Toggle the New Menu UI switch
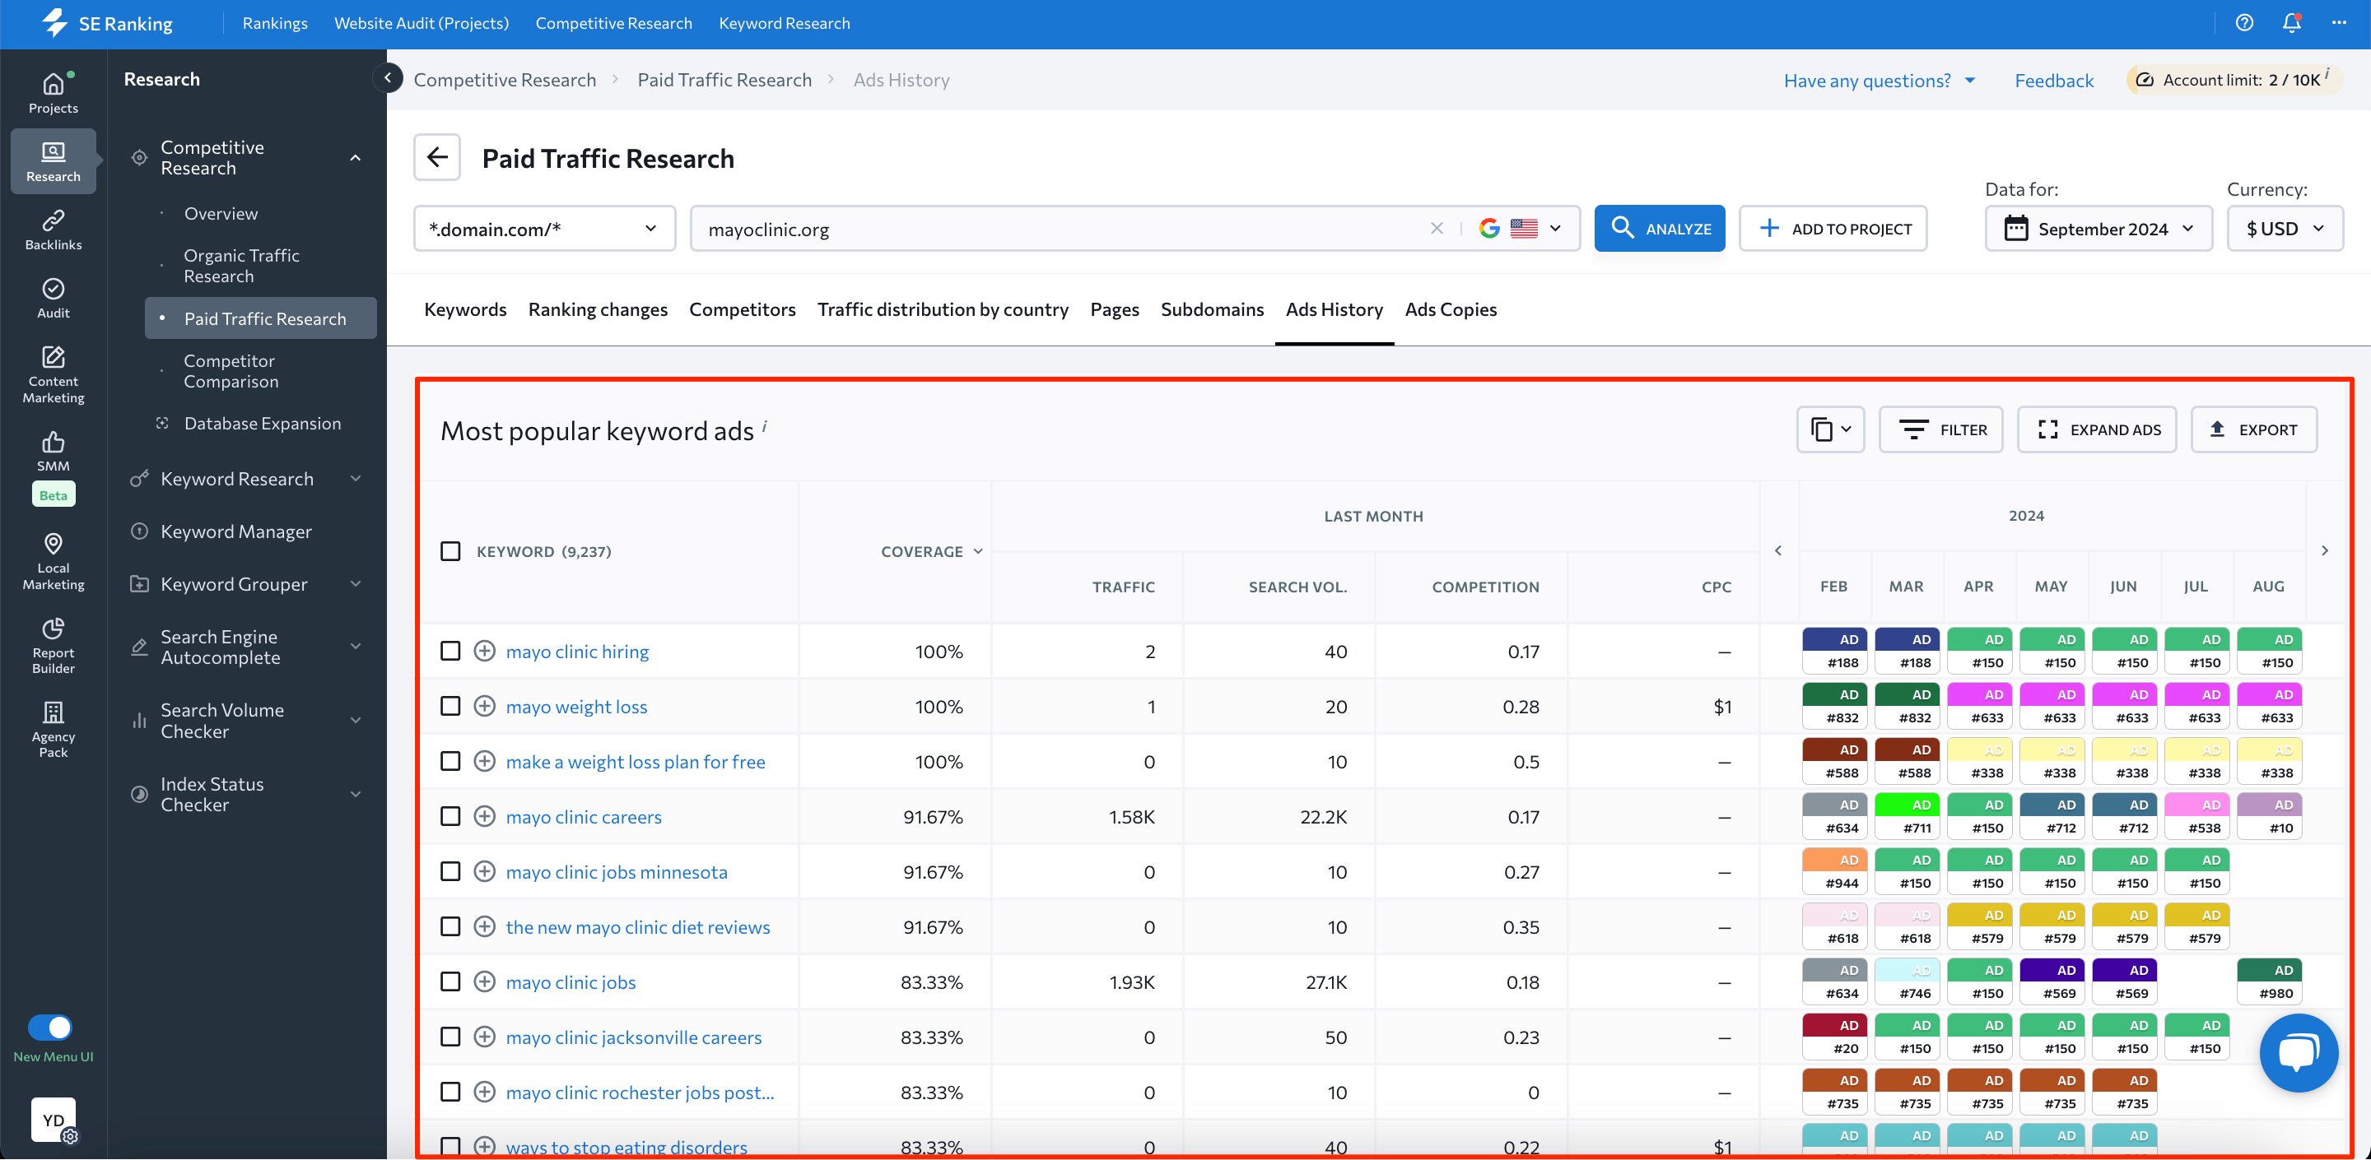This screenshot has height=1160, width=2371. (x=49, y=1027)
